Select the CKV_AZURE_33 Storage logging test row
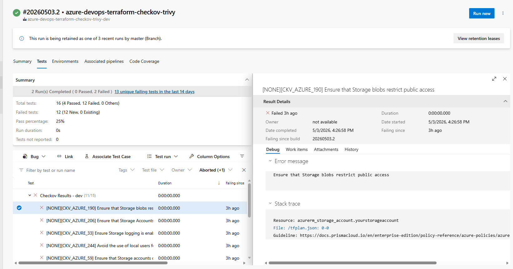513x269 pixels. point(130,233)
